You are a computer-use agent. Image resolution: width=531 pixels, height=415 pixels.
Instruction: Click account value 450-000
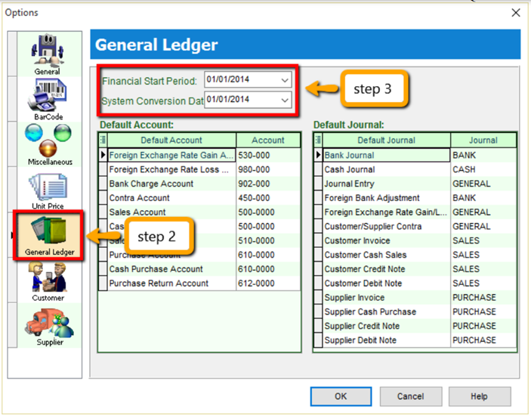pos(254,198)
